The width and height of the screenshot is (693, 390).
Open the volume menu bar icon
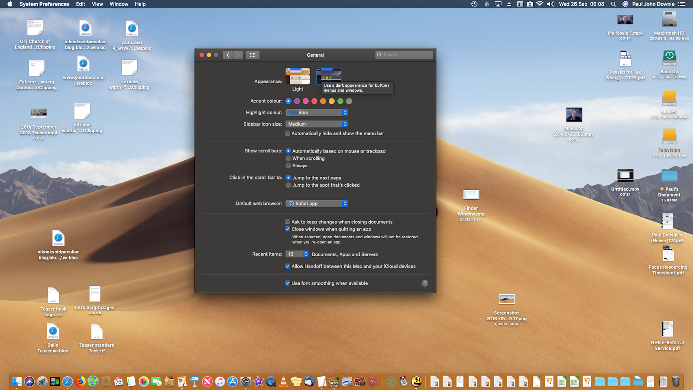pos(551,4)
